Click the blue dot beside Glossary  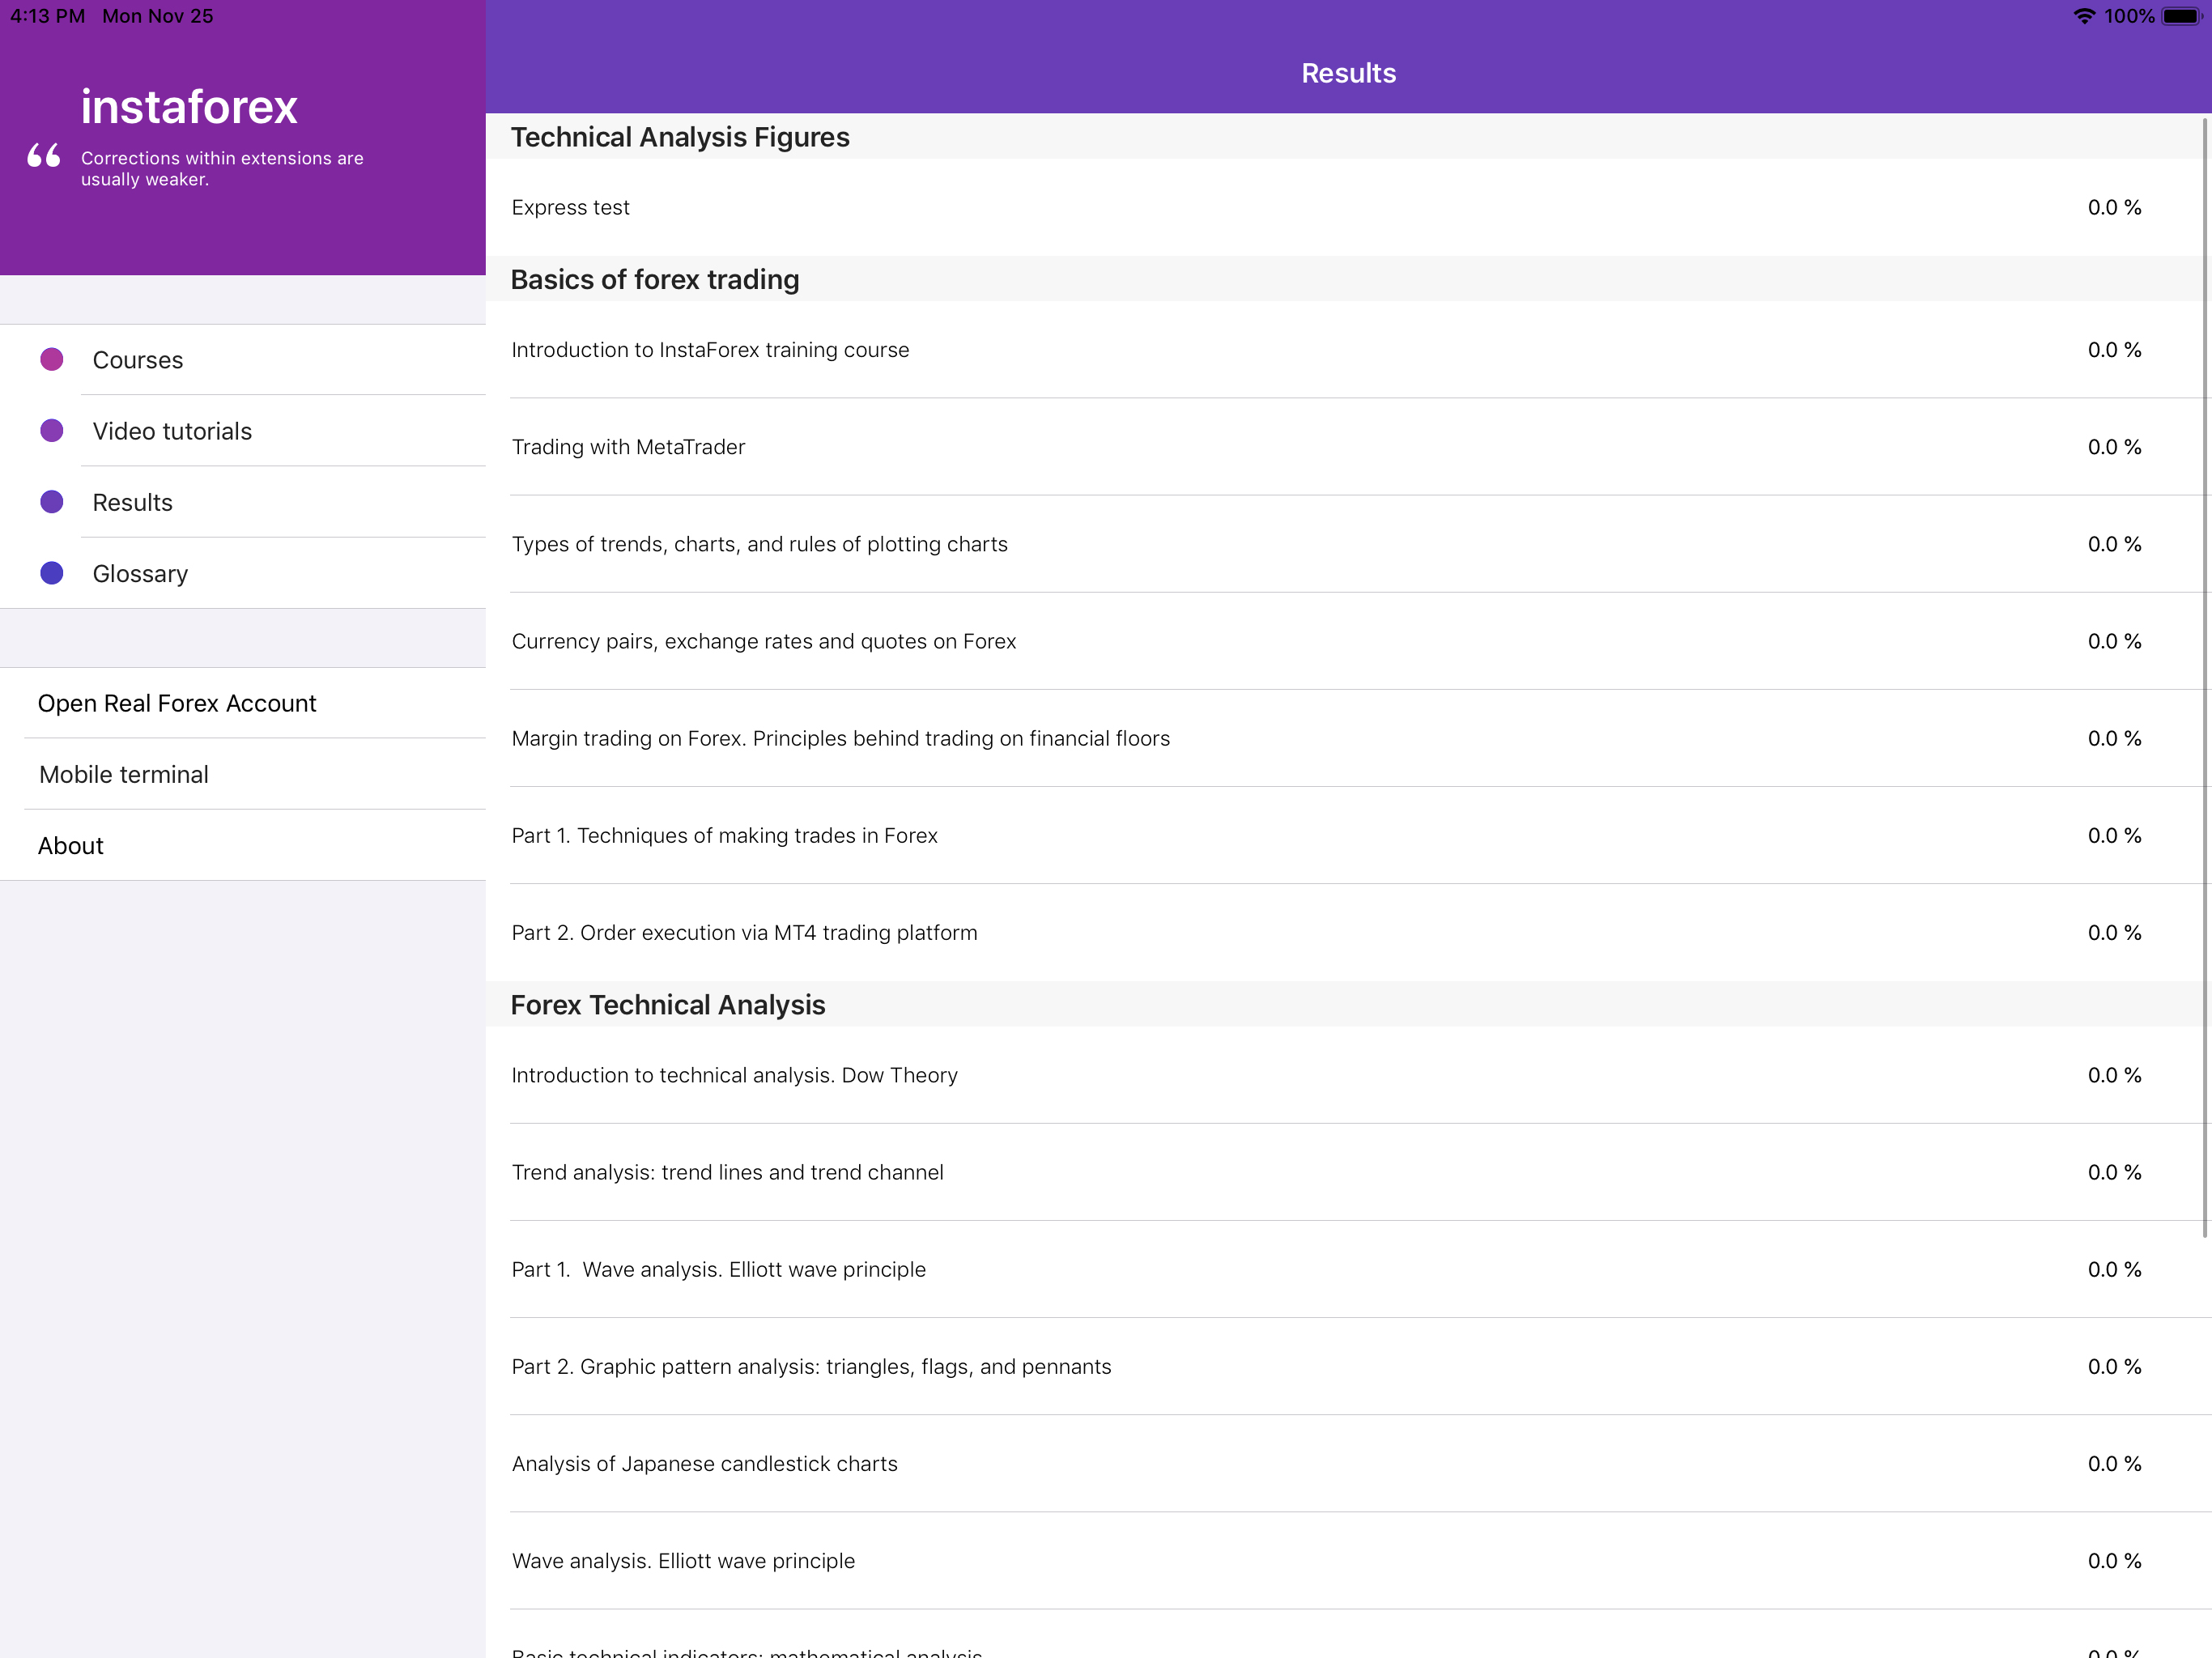[x=52, y=573]
